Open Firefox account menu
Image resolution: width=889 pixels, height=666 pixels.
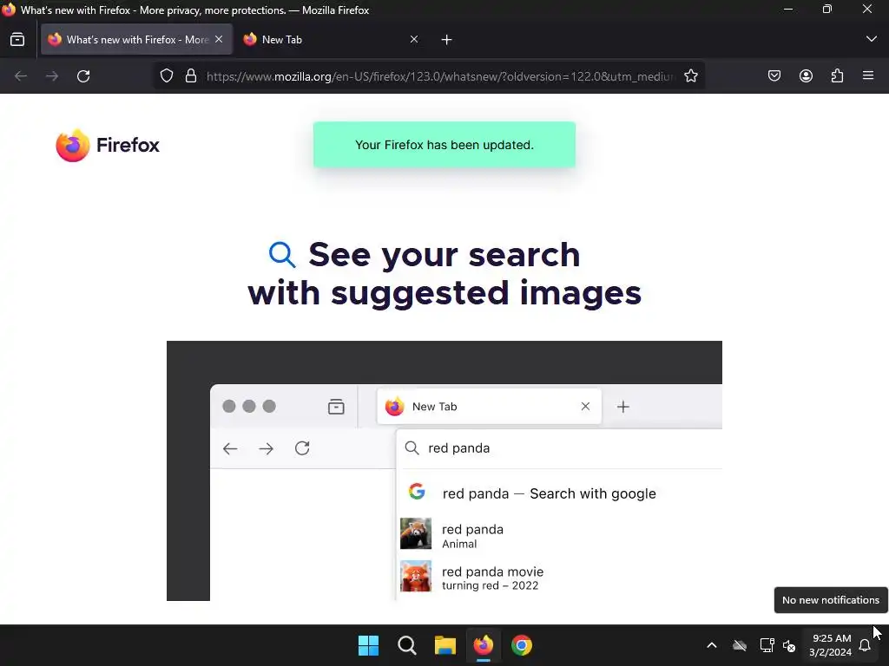tap(806, 76)
